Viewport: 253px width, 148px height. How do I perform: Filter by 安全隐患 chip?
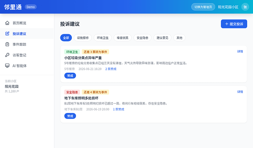point(143,38)
